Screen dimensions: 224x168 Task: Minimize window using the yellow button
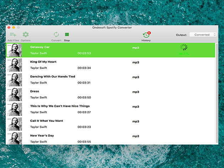[14, 27]
